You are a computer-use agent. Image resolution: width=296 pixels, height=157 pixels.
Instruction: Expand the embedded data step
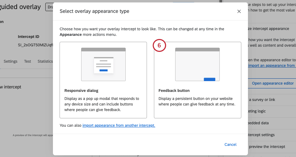click(x=258, y=123)
